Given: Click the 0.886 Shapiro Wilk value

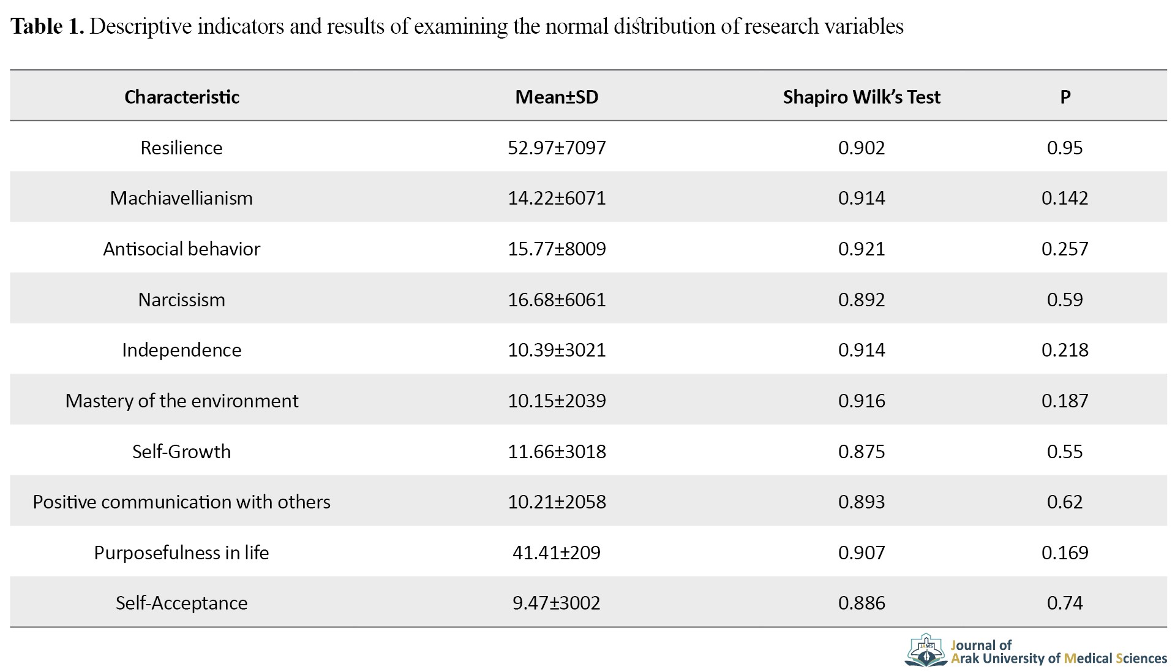Looking at the screenshot, I should point(862,603).
